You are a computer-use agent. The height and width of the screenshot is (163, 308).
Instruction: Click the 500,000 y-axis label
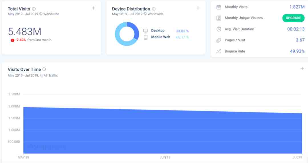pyautogui.click(x=14, y=141)
